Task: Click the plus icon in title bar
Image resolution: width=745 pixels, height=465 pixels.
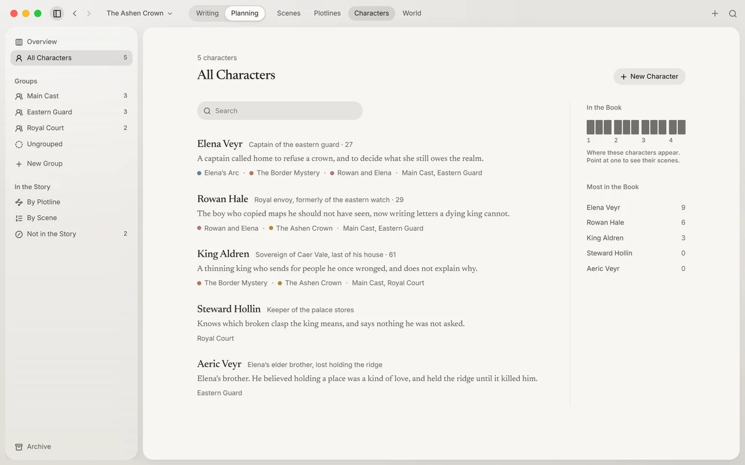Action: click(x=715, y=13)
